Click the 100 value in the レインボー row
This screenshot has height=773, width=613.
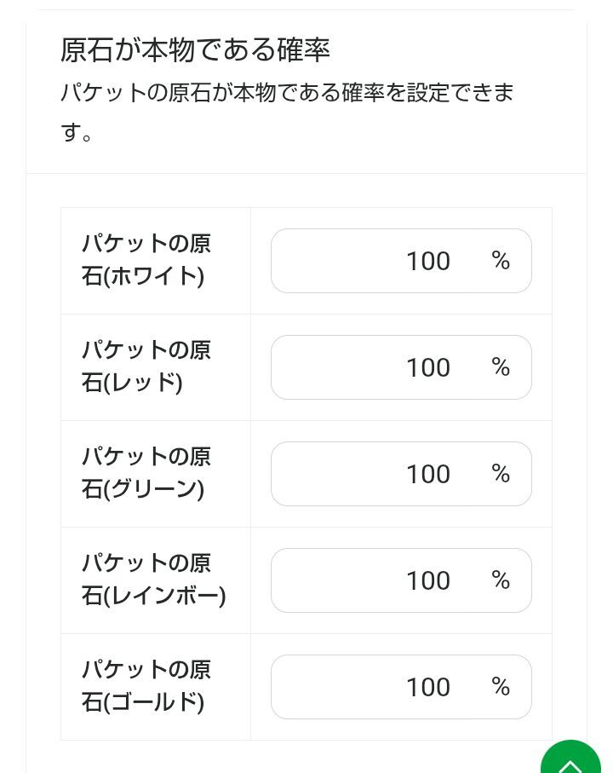tap(427, 580)
